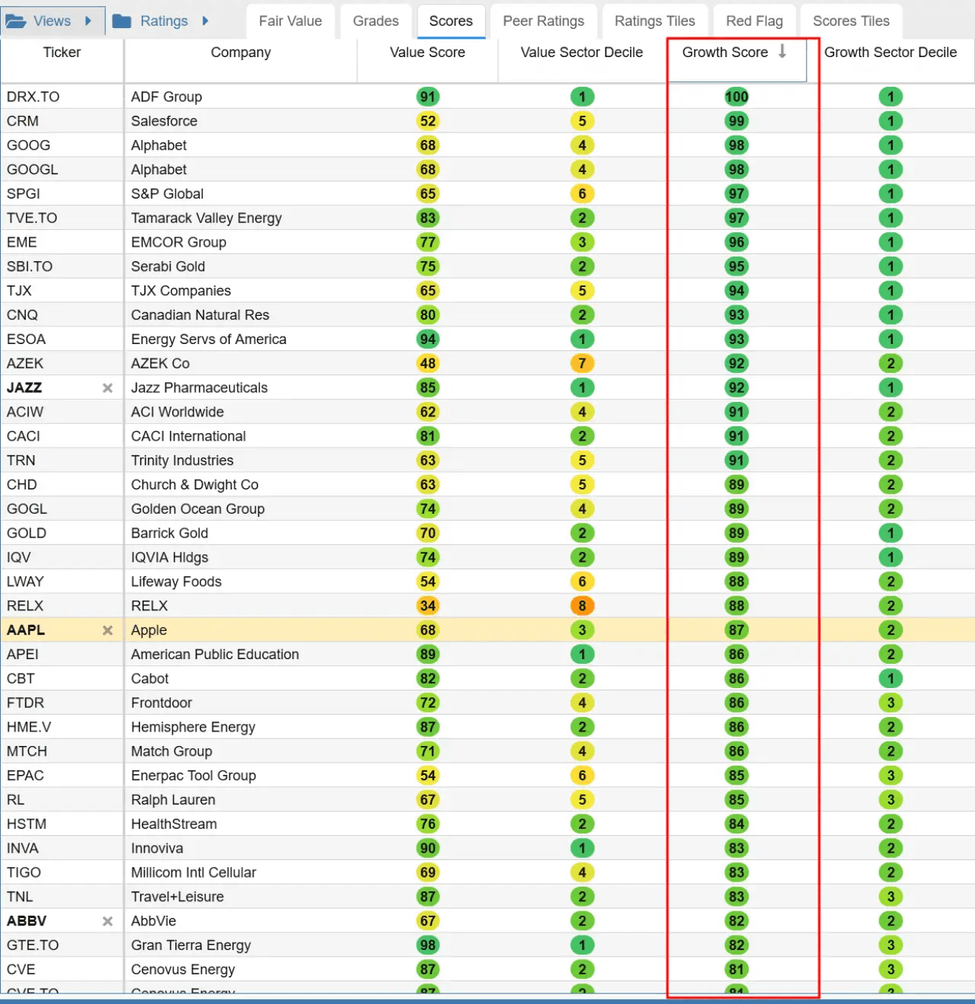
Task: Click the Salesforce company name
Action: 164,121
